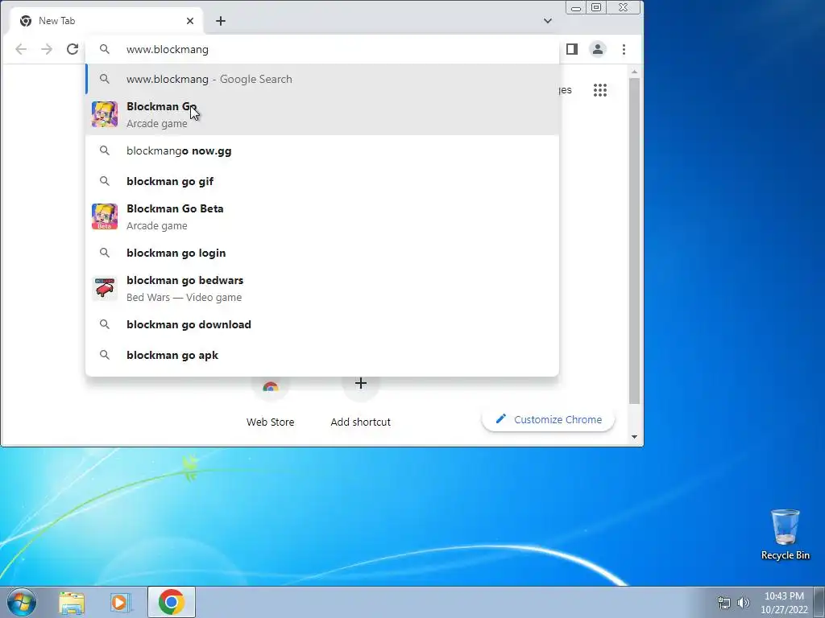
Task: Select 'blockman go login' suggestion
Action: pyautogui.click(x=322, y=253)
